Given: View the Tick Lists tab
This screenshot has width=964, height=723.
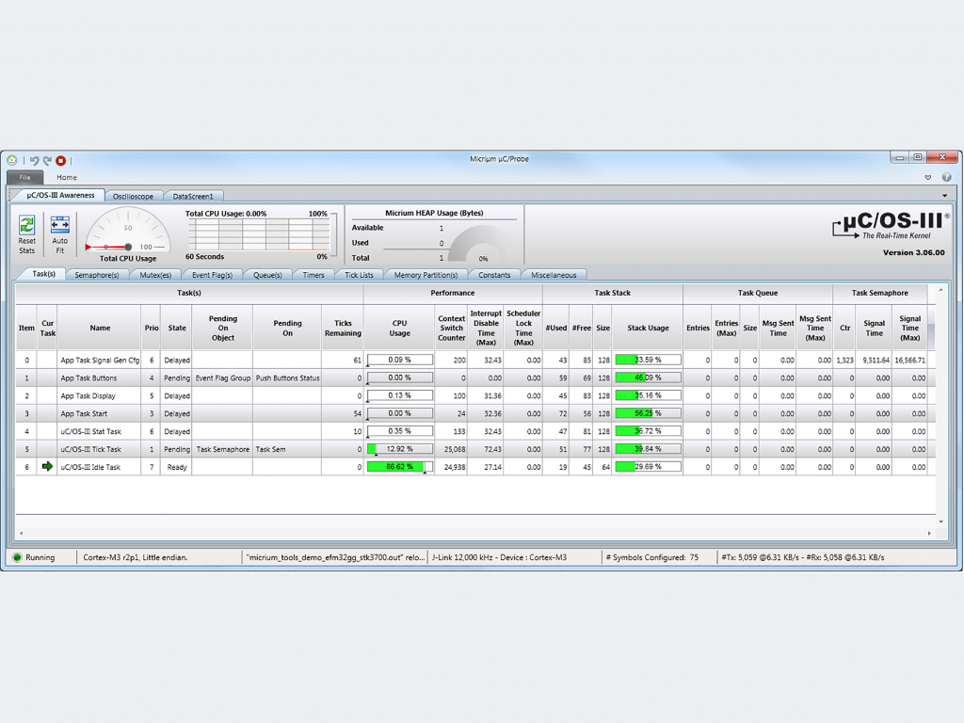Looking at the screenshot, I should [359, 275].
